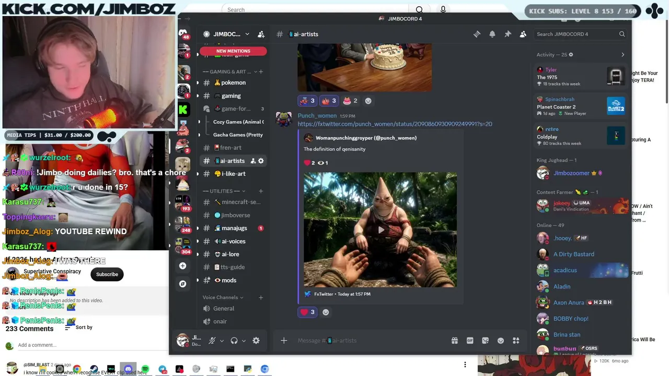The image size is (669, 376).
Task: Add reaction next to heart below embed
Action: point(326,312)
